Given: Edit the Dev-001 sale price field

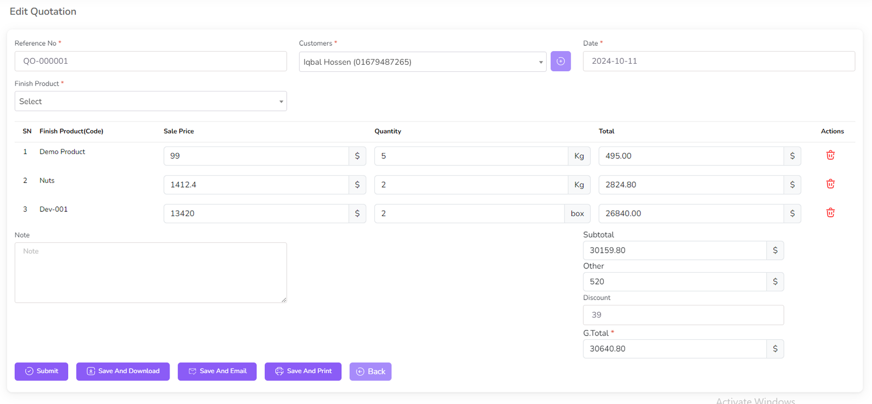Looking at the screenshot, I should click(x=256, y=213).
